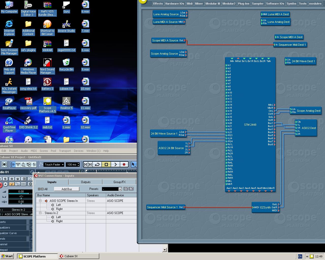This screenshot has width=325, height=260.
Task: Toggle Monitor speaker button on Audio 01
Action: [x=5, y=184]
